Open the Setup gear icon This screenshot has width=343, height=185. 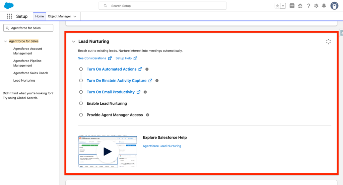coord(316,6)
